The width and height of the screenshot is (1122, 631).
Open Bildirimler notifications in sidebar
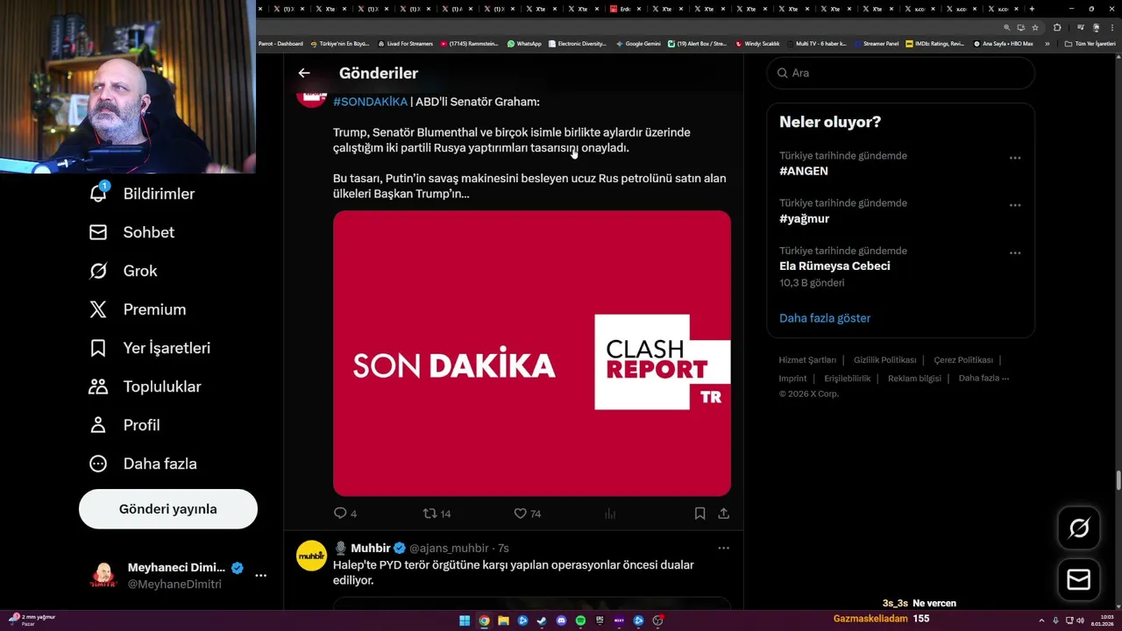142,194
